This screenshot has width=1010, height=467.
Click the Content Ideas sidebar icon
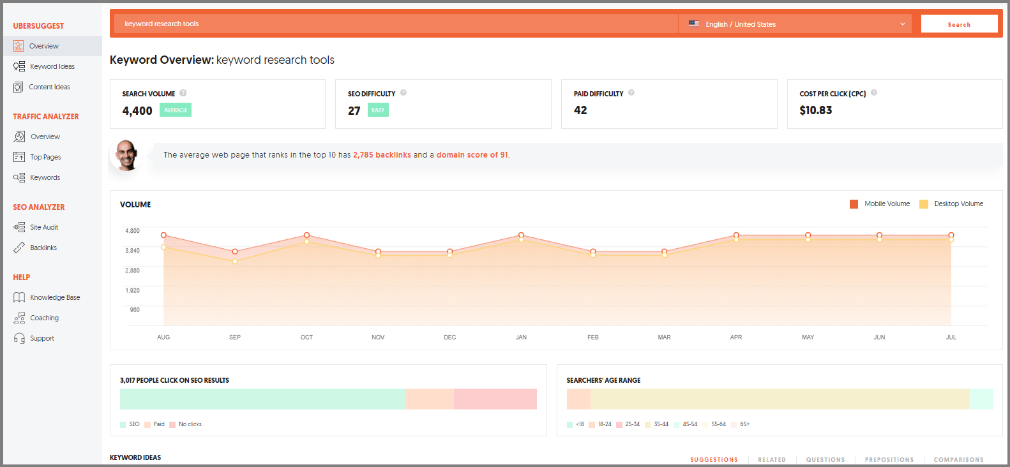pos(19,87)
